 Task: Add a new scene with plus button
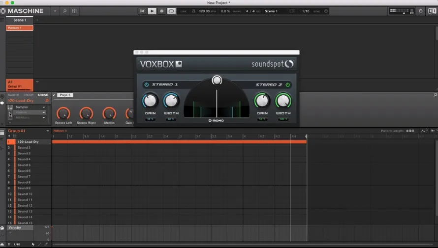tap(37, 20)
